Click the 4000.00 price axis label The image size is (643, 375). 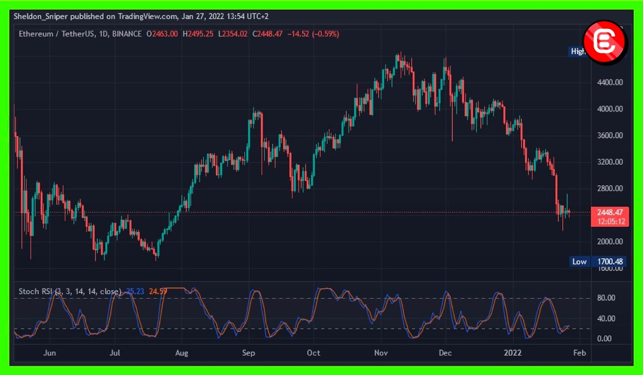click(610, 109)
